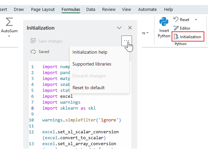Click the three-dot more options button
The width and height of the screenshot is (215, 158).
127,41
